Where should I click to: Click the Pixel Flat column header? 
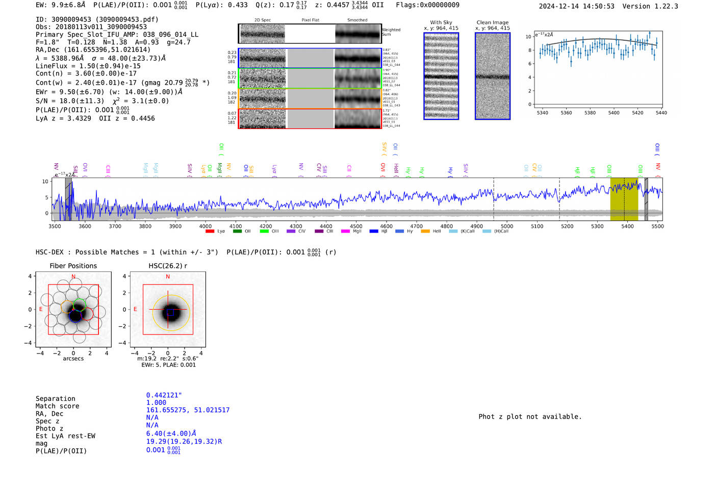310,20
